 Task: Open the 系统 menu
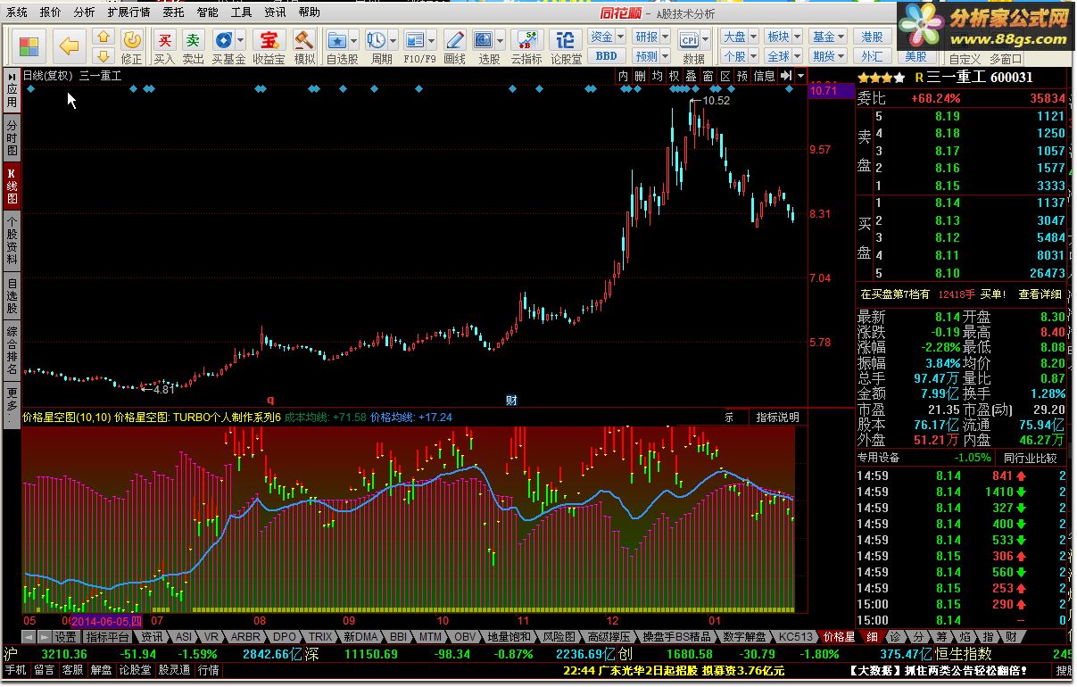point(17,12)
